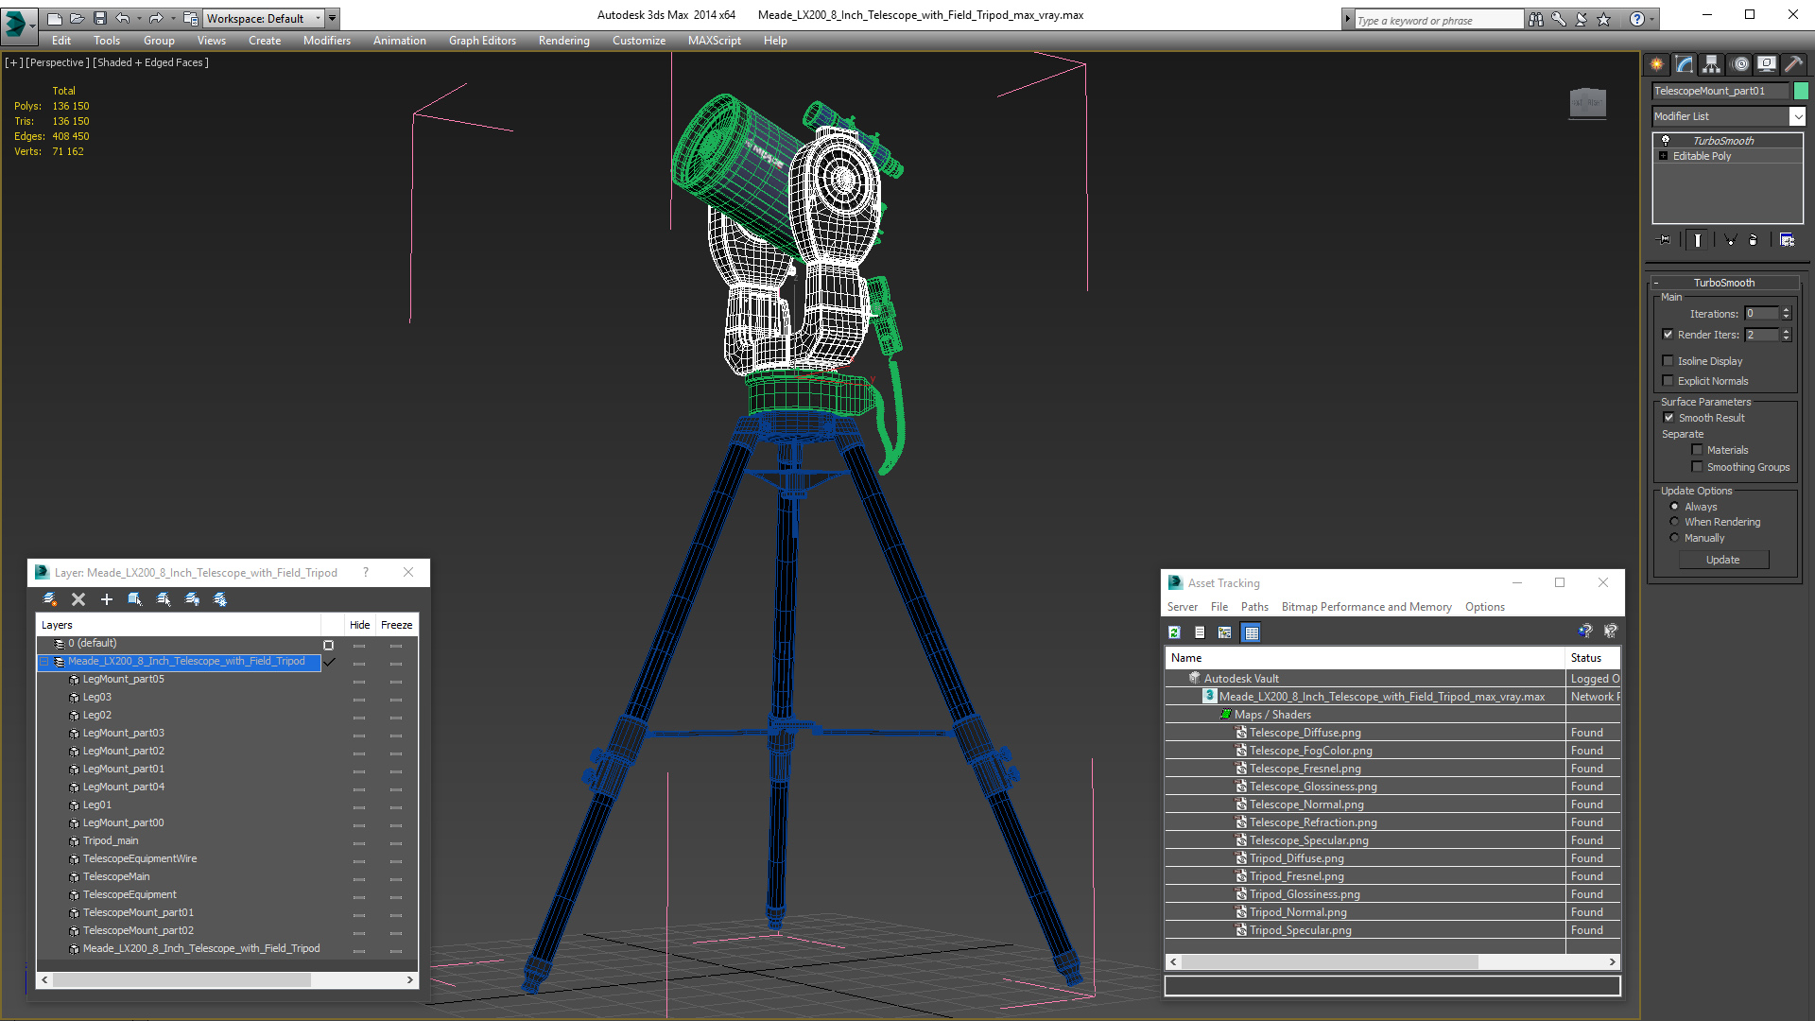Click the Pin Stack icon
The height and width of the screenshot is (1021, 1815).
pos(1665,240)
